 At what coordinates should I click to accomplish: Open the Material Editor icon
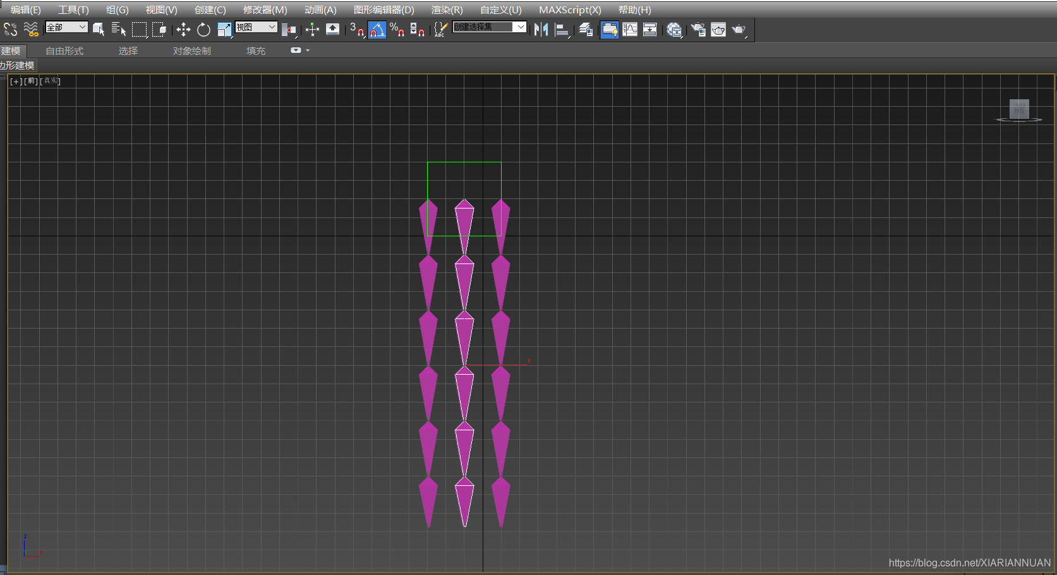(674, 29)
